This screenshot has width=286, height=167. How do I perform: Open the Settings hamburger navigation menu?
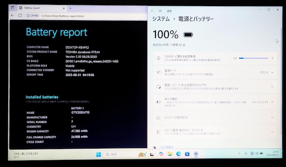point(160,11)
